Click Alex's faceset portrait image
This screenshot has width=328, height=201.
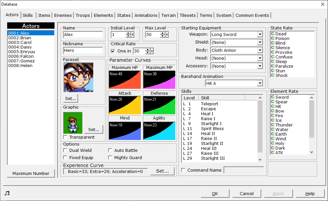coord(78,78)
